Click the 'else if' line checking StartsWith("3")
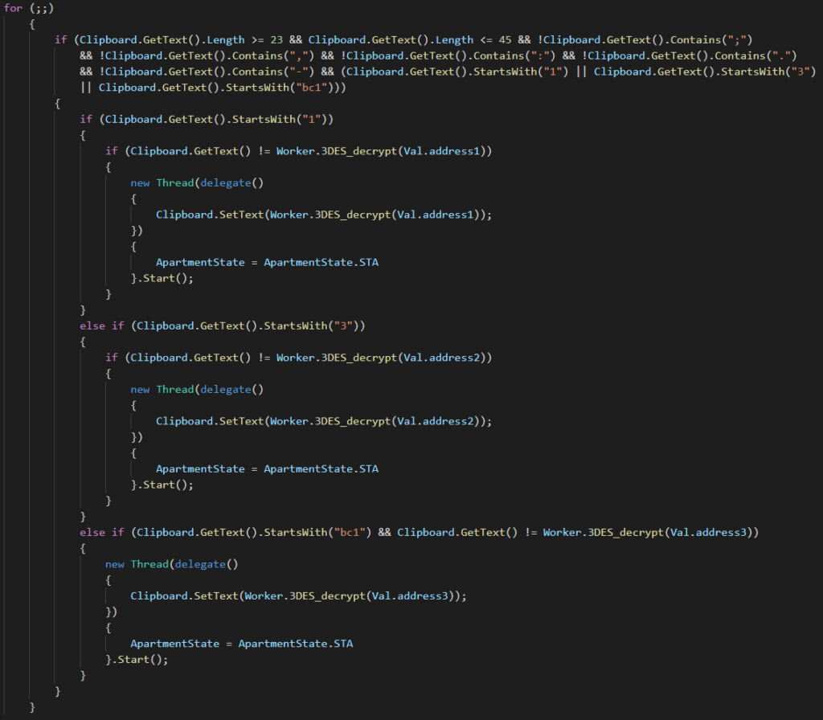823x720 pixels. point(222,326)
